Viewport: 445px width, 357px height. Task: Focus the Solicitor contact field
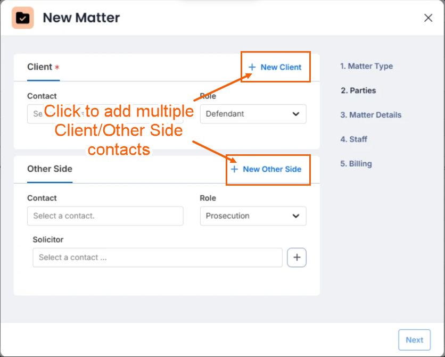[158, 258]
